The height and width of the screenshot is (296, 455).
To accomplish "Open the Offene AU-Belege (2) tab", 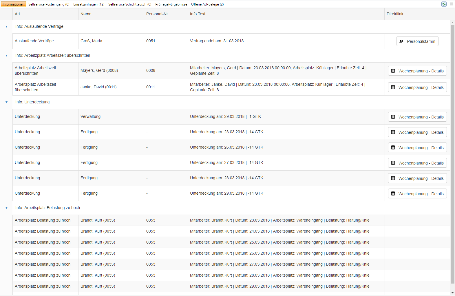I will point(207,4).
